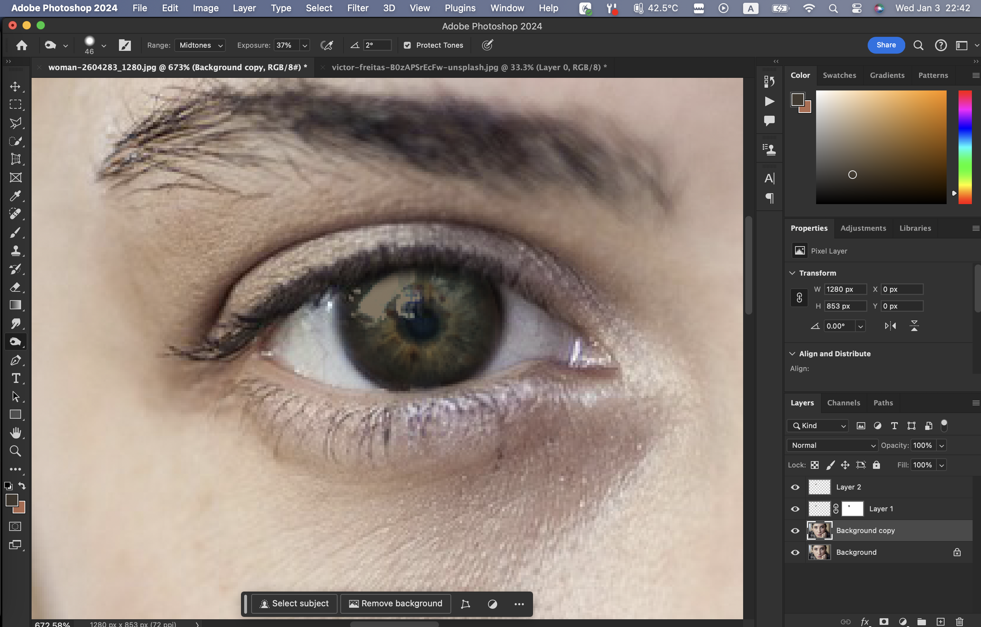Click the vertical hue spectrum slider
The image size is (981, 627).
[965, 147]
